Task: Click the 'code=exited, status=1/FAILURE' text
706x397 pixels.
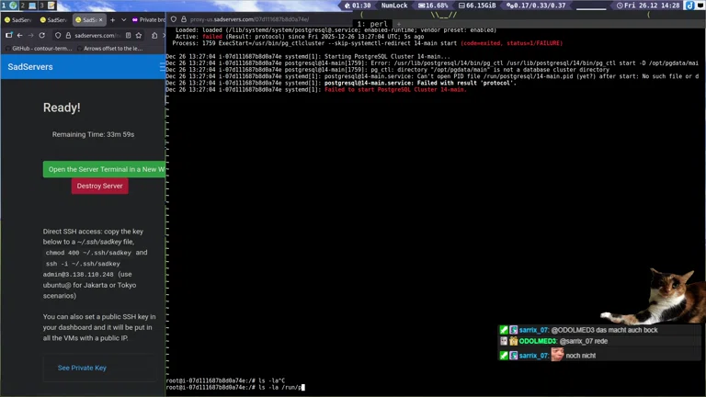Action: pos(511,43)
